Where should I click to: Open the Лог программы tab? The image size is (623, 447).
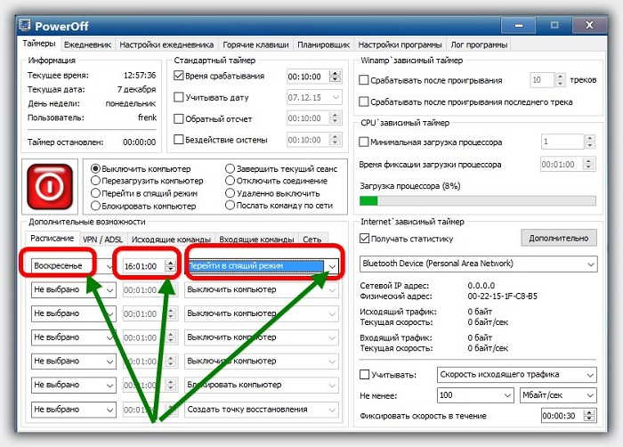point(479,45)
